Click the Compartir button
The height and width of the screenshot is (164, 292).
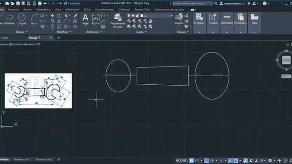(72, 3)
